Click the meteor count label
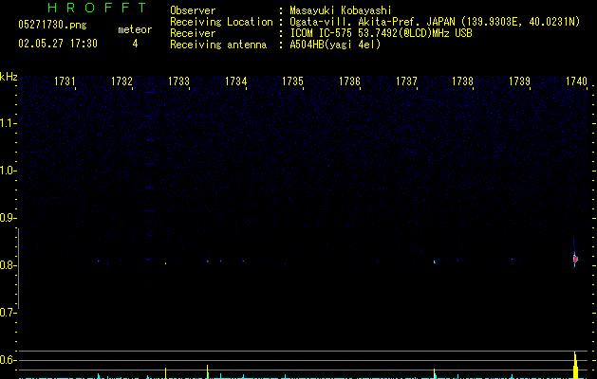The height and width of the screenshot is (379, 597). [135, 29]
